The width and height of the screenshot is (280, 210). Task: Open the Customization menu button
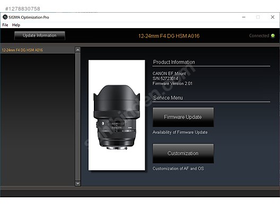click(x=183, y=153)
